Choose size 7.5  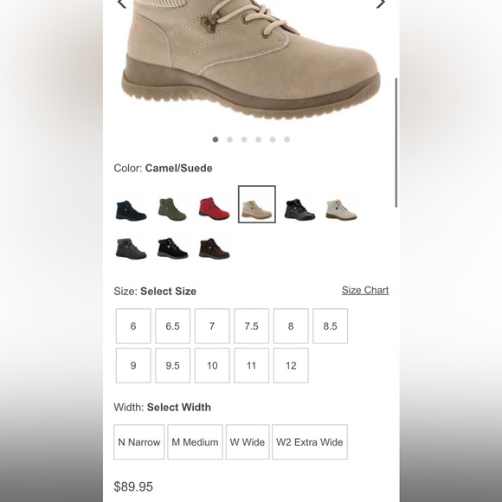click(251, 326)
